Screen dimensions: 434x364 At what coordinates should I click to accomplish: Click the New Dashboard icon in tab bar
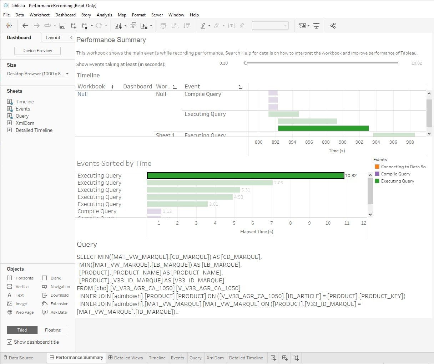coord(285,358)
